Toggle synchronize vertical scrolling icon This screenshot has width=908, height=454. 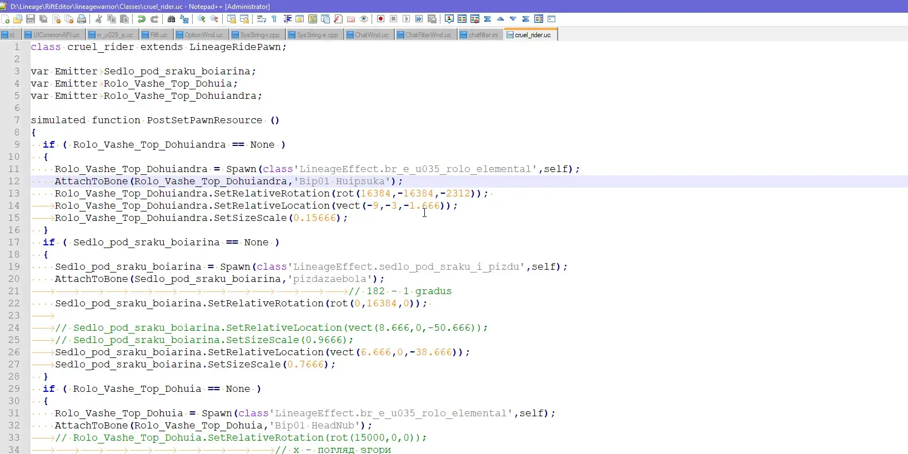(x=232, y=19)
